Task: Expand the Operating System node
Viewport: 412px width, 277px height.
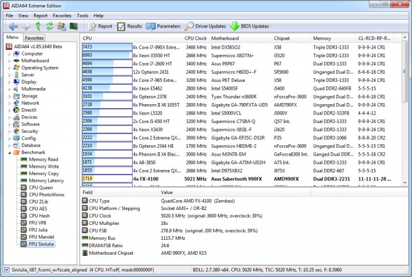Action: (10, 68)
